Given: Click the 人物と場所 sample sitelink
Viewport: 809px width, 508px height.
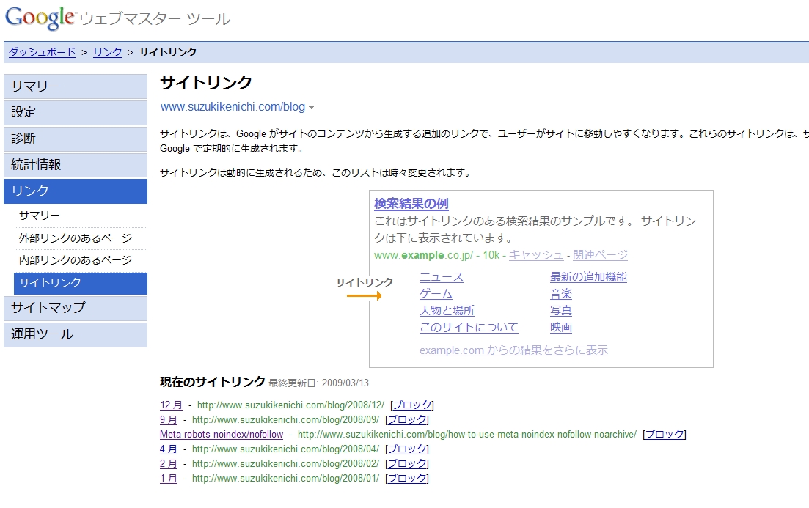Looking at the screenshot, I should tap(447, 311).
